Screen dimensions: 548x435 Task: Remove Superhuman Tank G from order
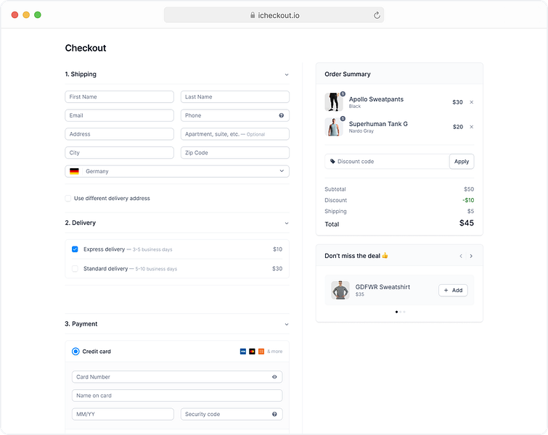point(472,127)
